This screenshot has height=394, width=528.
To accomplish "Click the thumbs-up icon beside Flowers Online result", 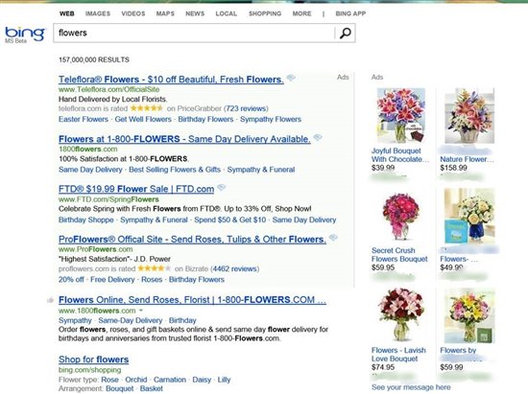I will (51, 300).
